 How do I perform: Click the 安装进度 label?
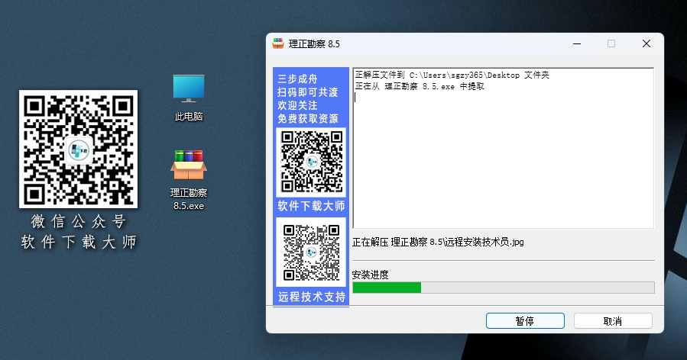pos(370,275)
